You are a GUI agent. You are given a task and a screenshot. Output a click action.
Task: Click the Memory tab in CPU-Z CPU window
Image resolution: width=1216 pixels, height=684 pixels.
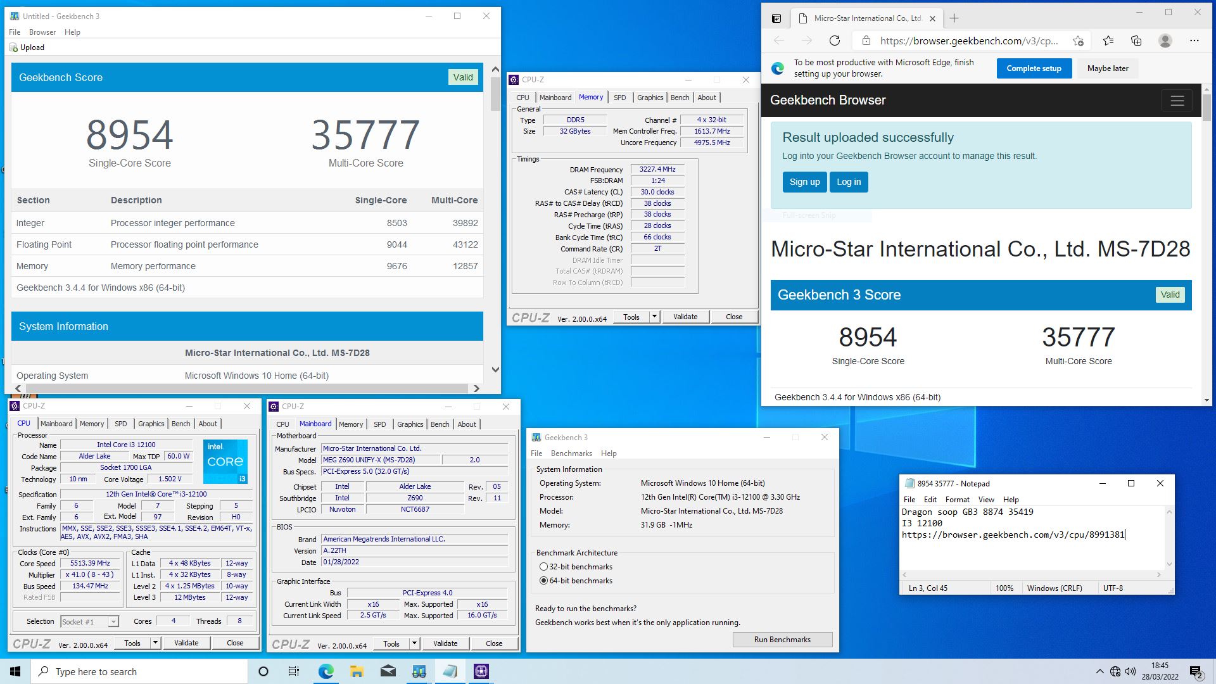click(92, 424)
